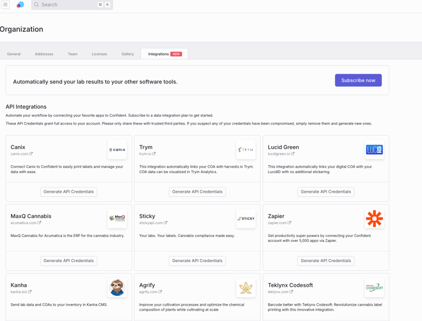Open the lucidgreen.io link

tap(281, 154)
